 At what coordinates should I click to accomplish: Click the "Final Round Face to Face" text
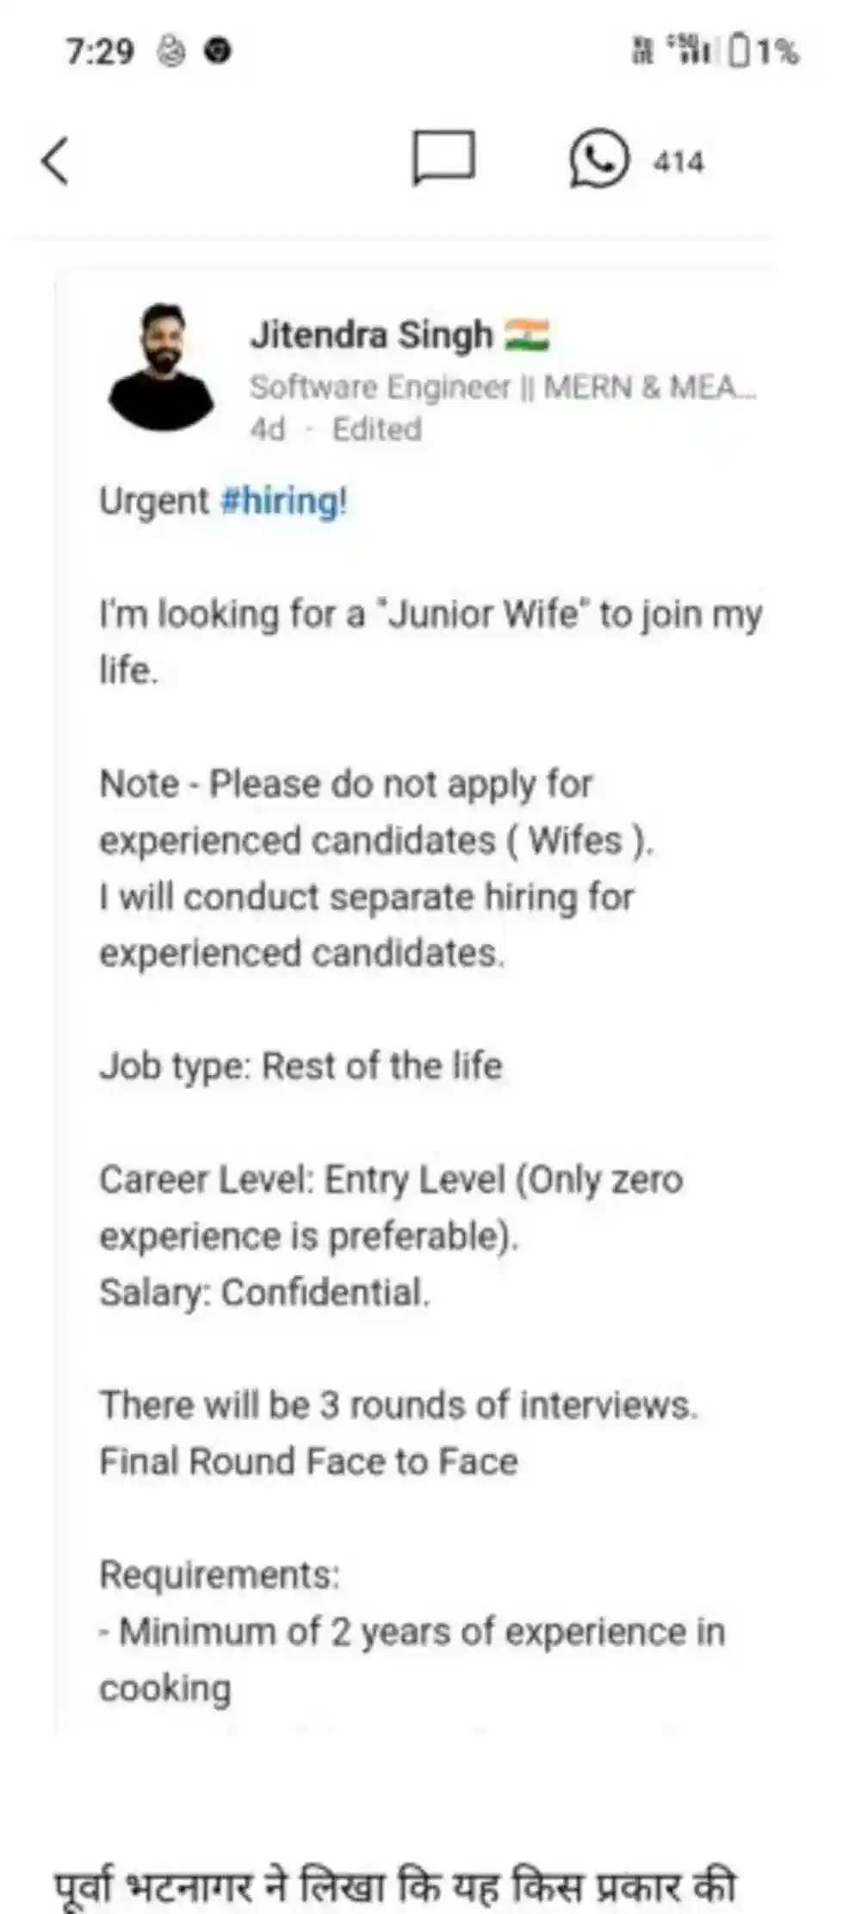308,1462
